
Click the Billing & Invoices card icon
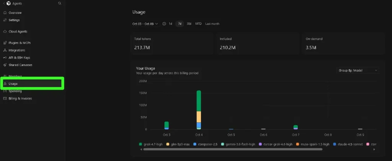tap(5, 98)
